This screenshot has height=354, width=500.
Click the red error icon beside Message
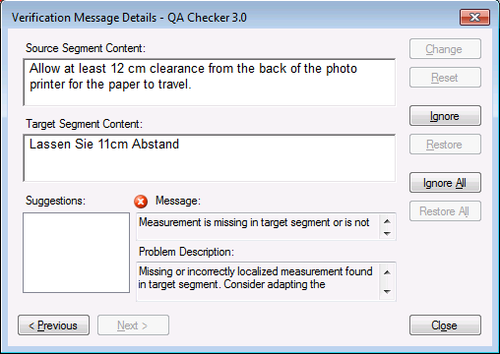141,202
